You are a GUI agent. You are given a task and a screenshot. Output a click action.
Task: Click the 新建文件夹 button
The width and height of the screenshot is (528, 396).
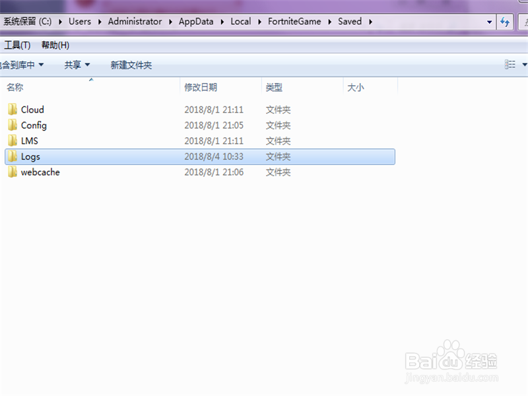click(131, 65)
